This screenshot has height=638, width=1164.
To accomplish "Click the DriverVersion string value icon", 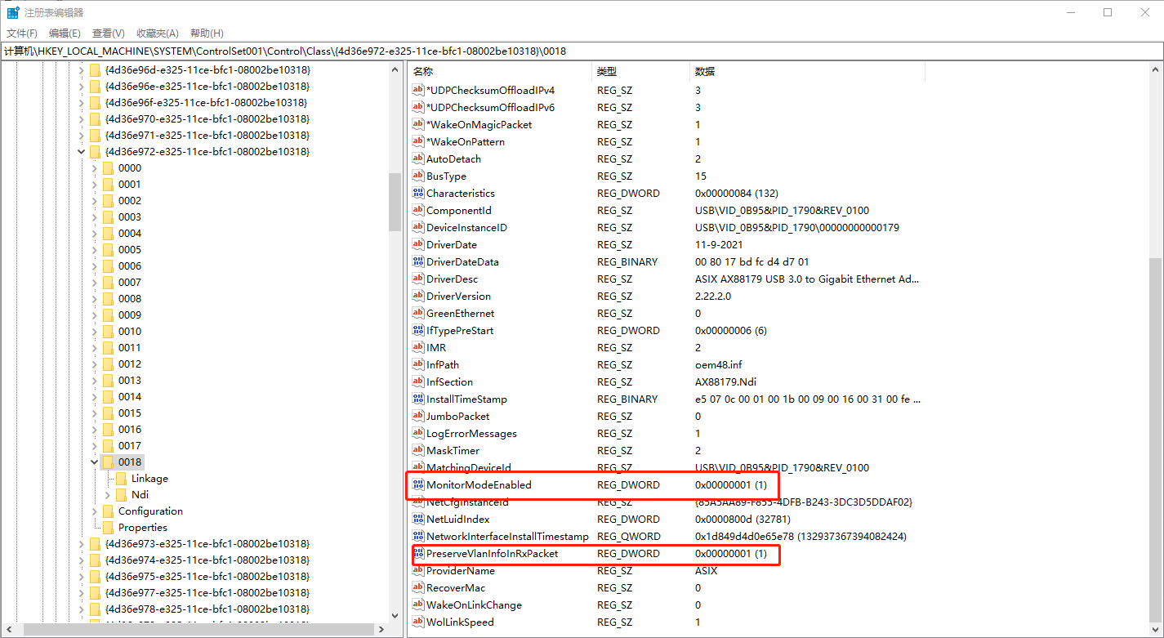I will (418, 296).
